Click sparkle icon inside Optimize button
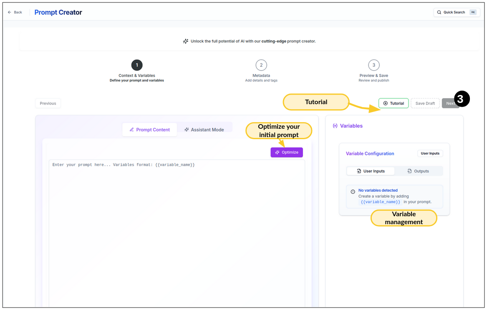Viewport: 487px width, 310px height. [x=277, y=152]
